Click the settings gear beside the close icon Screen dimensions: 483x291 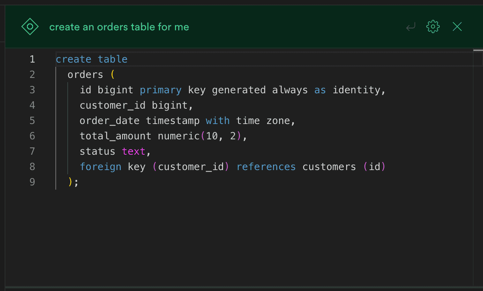pos(433,26)
